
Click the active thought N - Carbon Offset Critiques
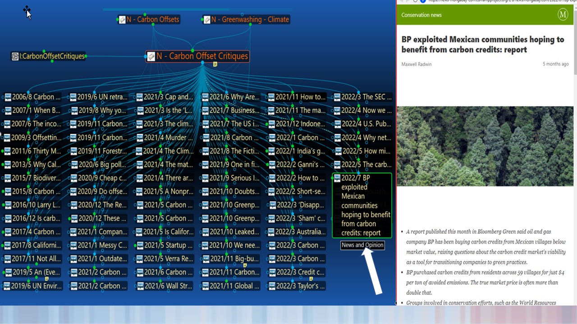click(x=197, y=56)
